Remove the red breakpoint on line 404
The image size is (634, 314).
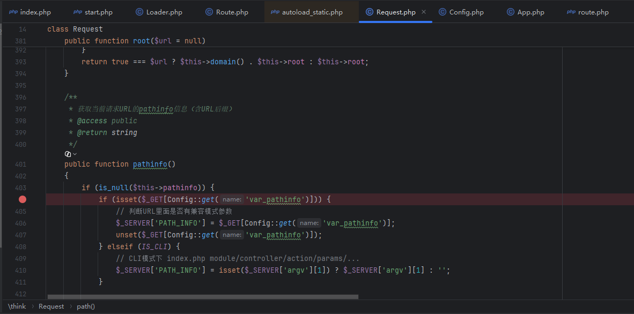(22, 199)
